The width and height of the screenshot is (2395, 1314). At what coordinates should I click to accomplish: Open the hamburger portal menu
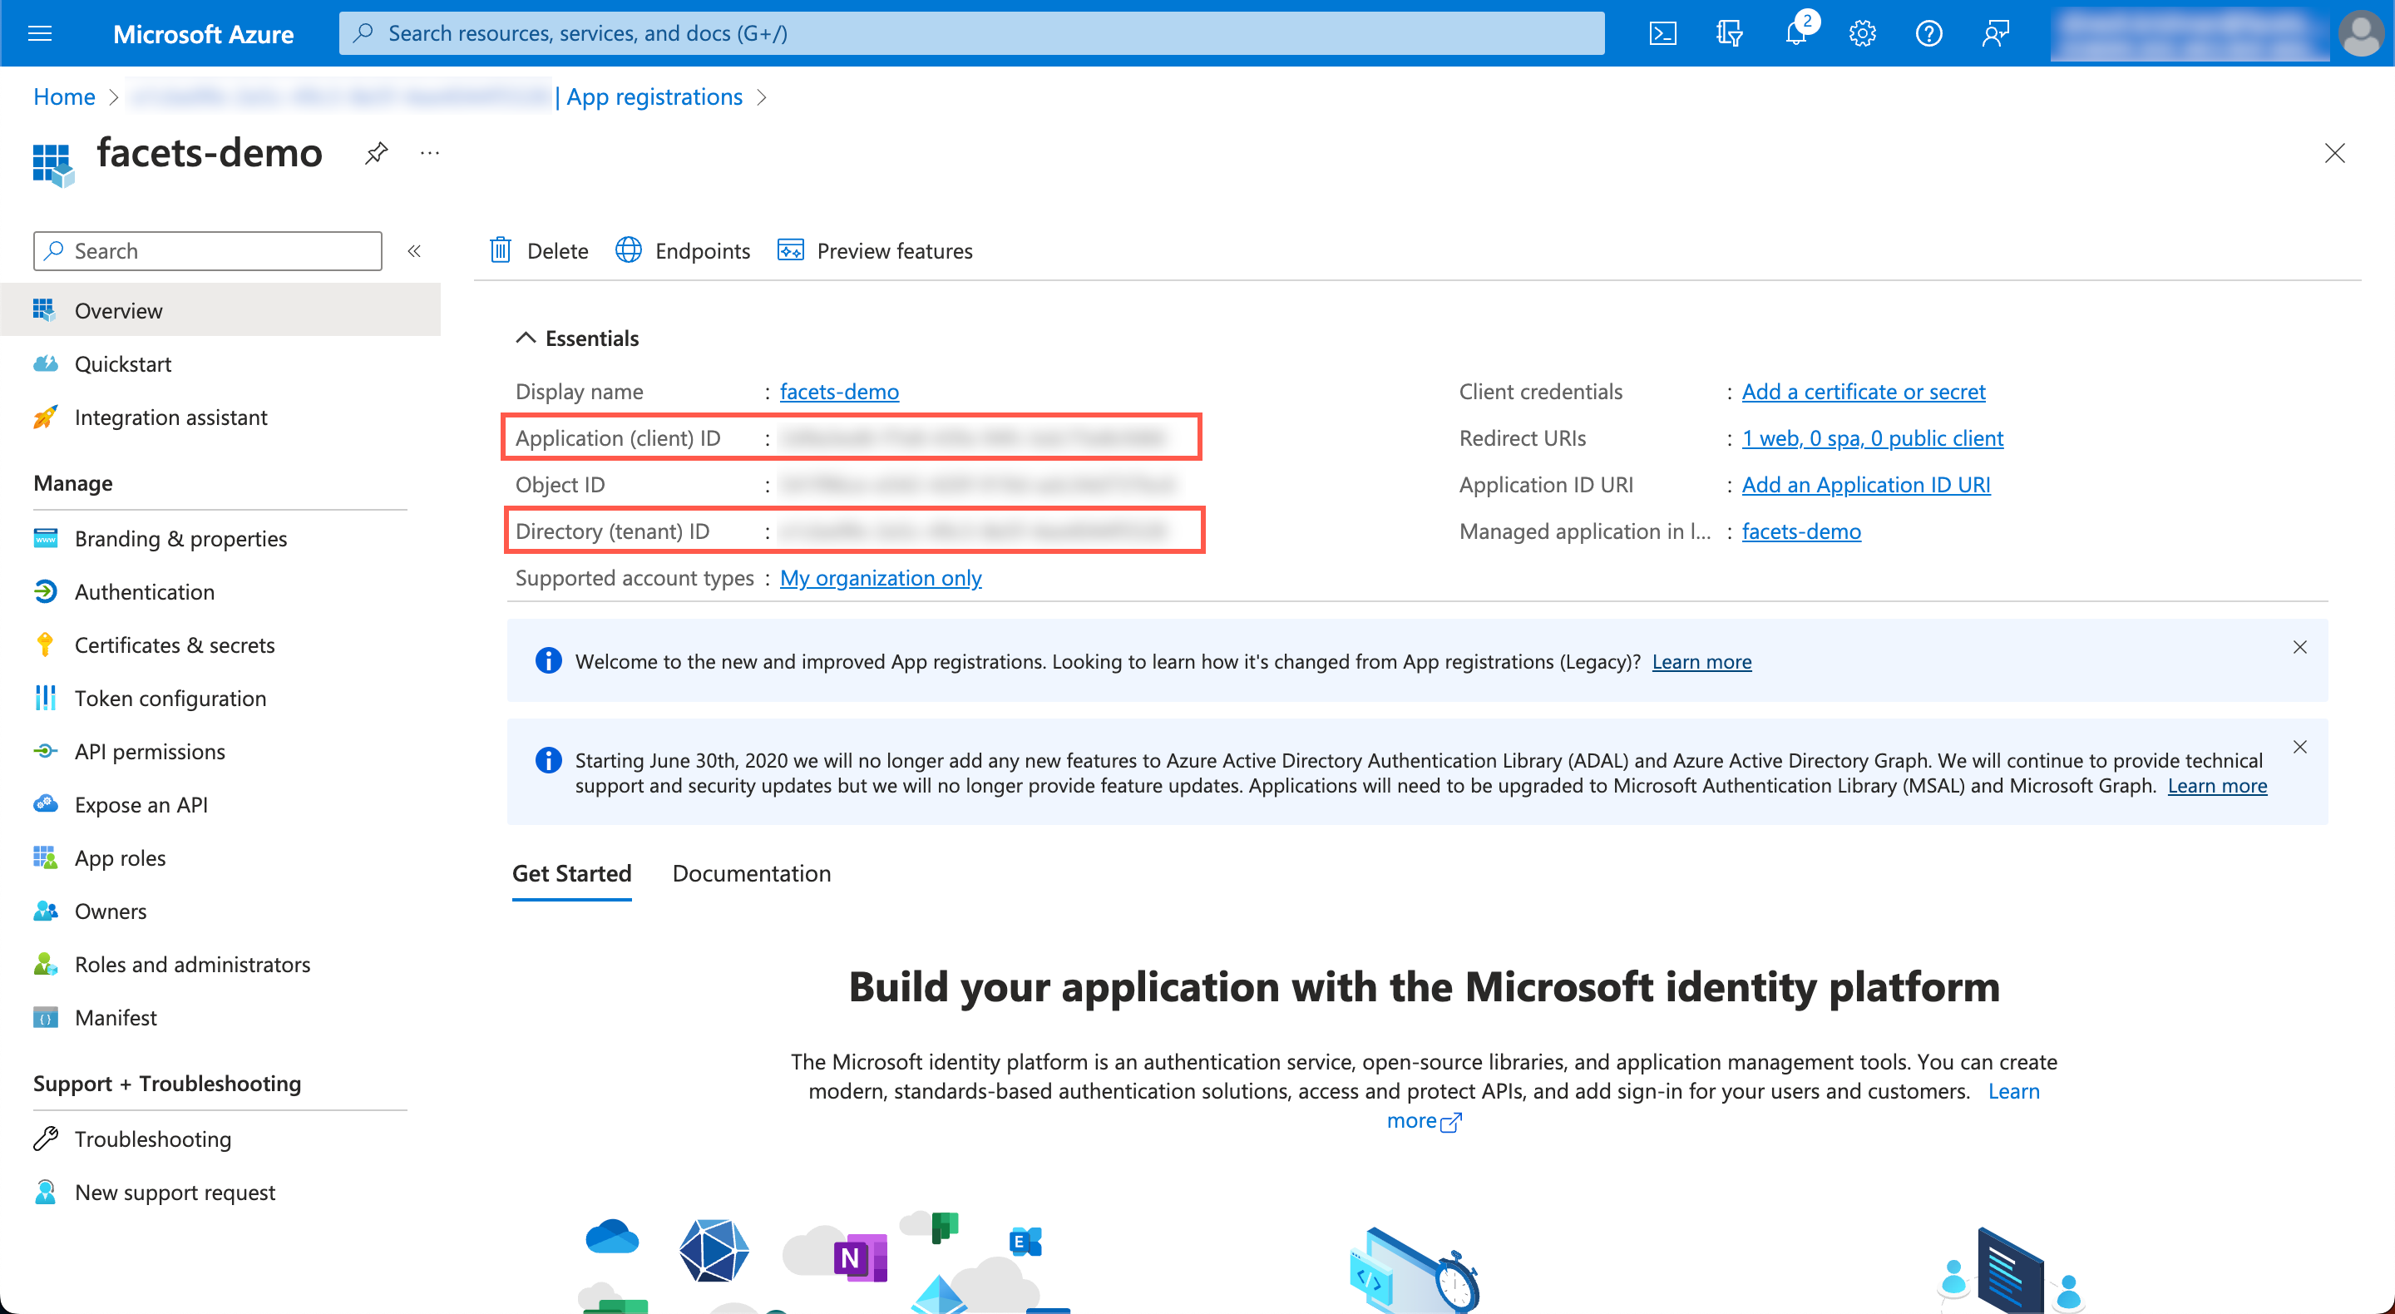point(40,33)
